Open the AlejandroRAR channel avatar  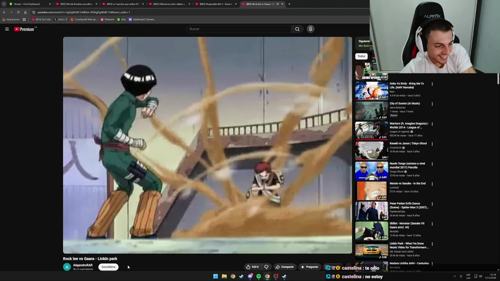[x=67, y=267]
